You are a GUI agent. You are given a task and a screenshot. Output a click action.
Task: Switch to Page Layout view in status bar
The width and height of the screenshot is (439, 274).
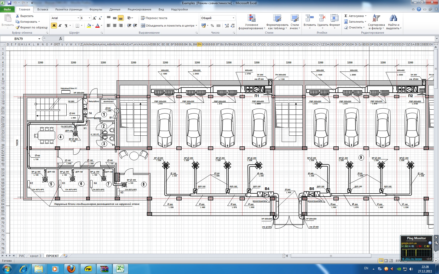(x=386, y=261)
